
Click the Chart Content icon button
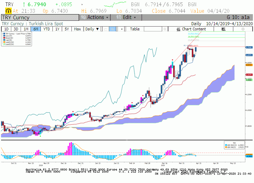pos(191,29)
